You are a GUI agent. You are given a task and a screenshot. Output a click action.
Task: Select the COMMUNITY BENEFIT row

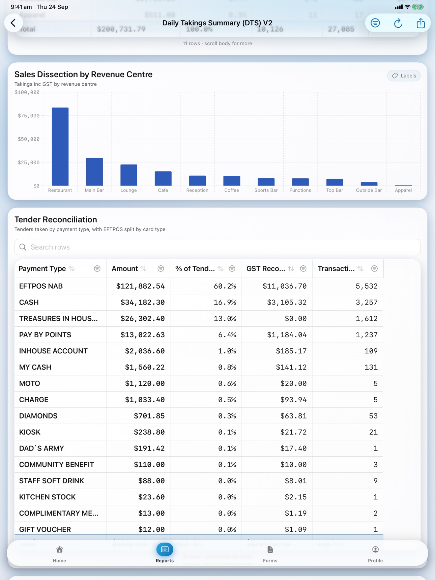pyautogui.click(x=199, y=464)
